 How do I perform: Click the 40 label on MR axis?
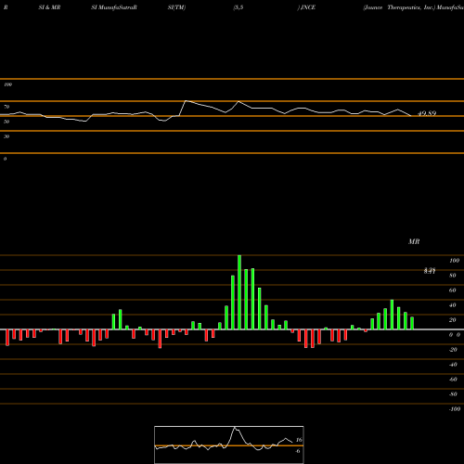[453, 305]
